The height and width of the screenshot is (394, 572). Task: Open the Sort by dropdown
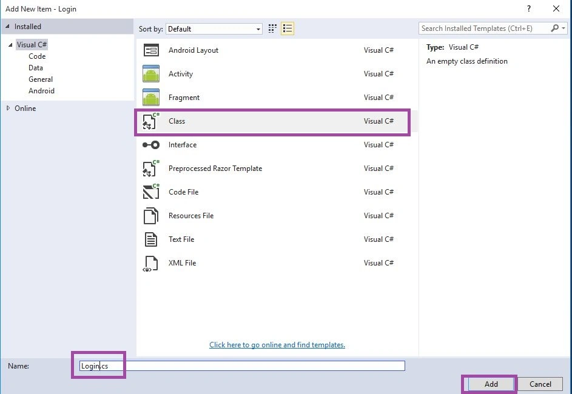[214, 29]
